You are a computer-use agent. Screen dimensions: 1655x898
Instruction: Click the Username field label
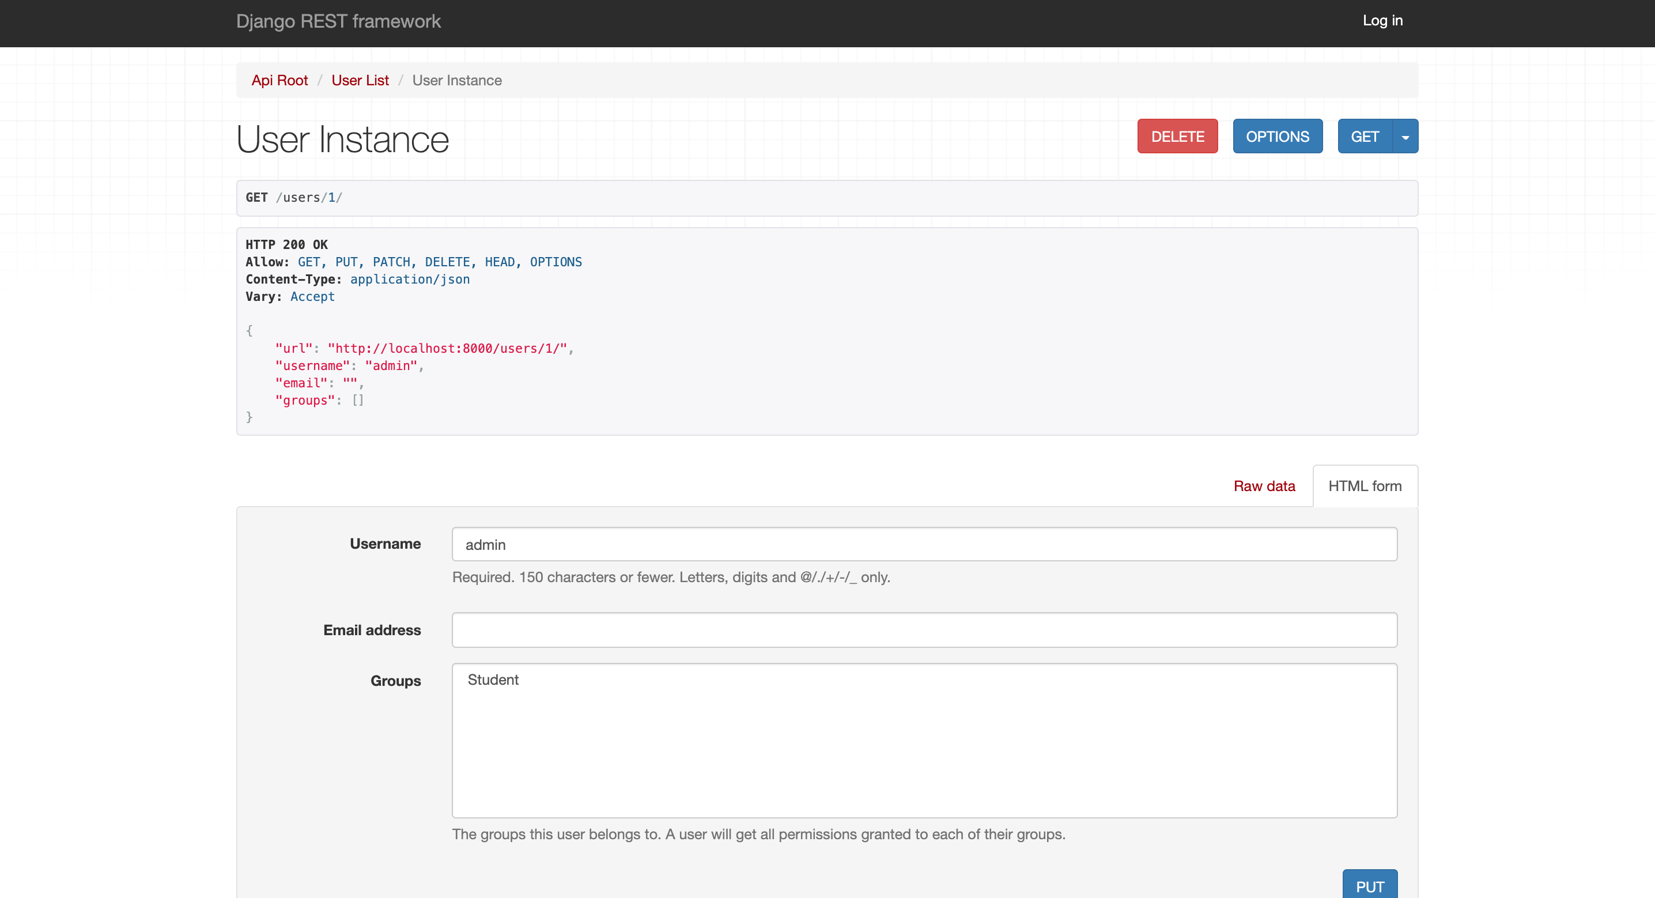point(385,544)
